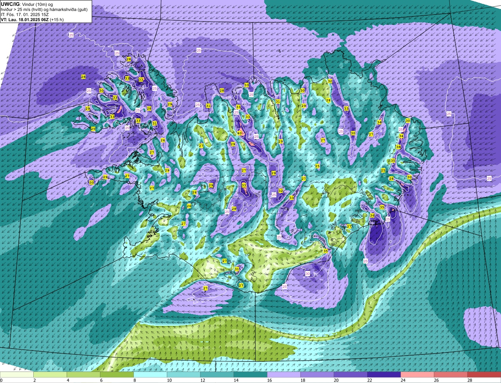Click the yellow '36' gust label
This screenshot has height=383, width=501.
click(372, 215)
